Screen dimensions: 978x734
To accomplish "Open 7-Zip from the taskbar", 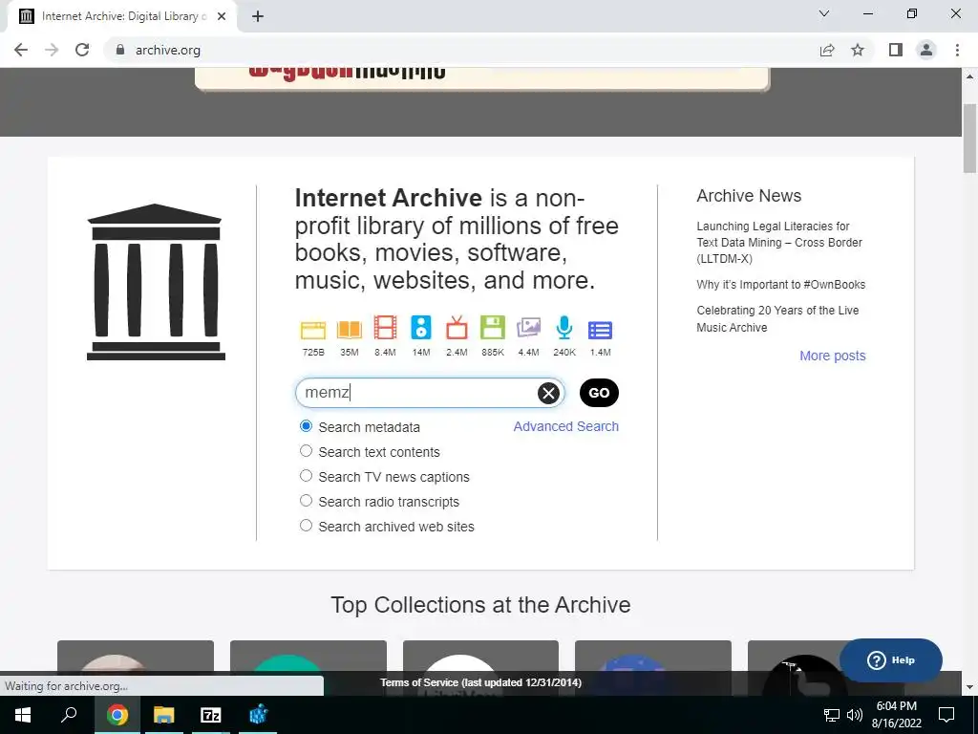I will [210, 715].
